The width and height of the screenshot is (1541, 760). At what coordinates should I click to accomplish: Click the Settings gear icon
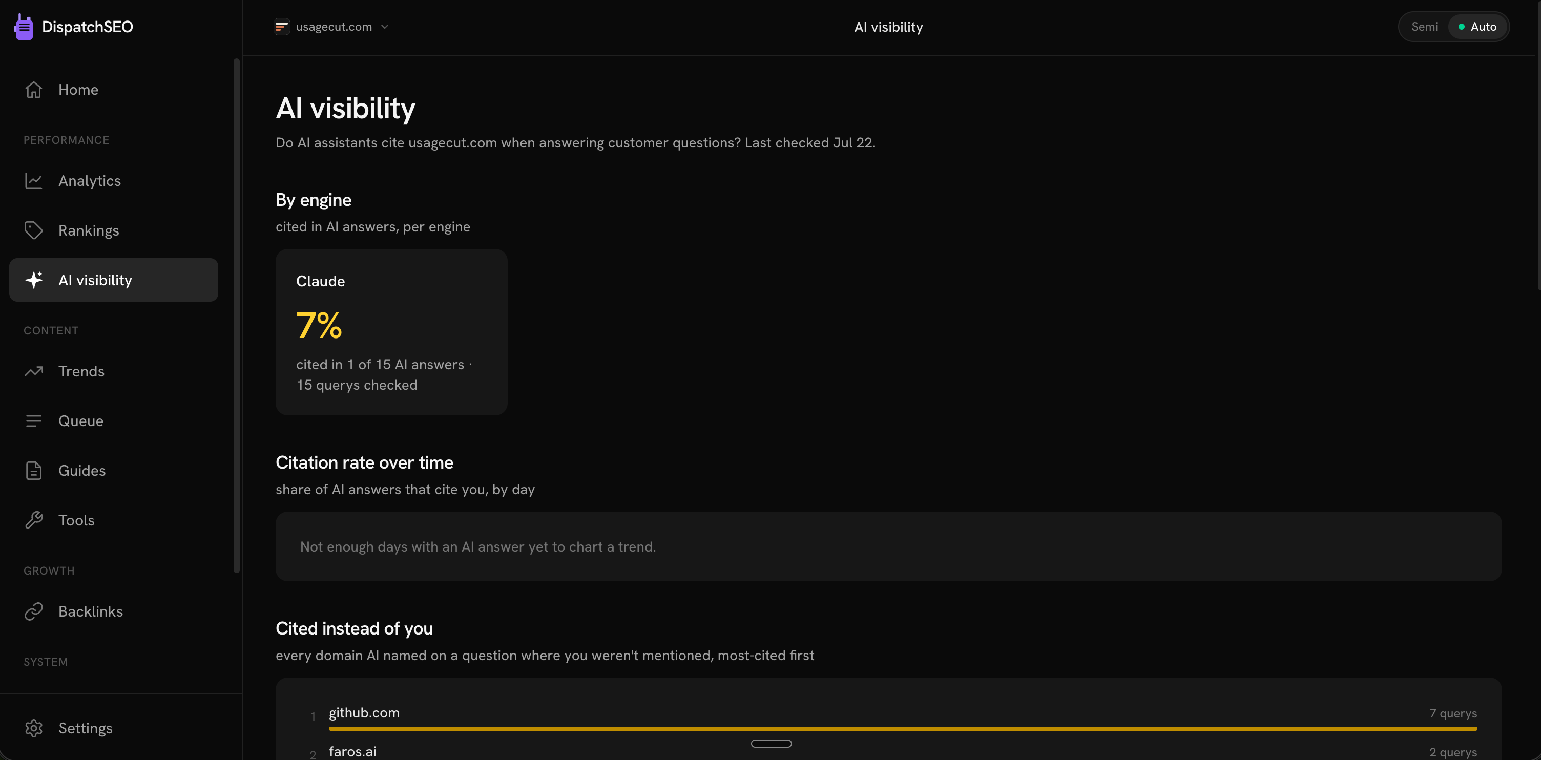pos(33,728)
